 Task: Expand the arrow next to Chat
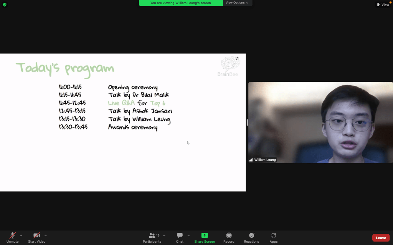(x=188, y=235)
